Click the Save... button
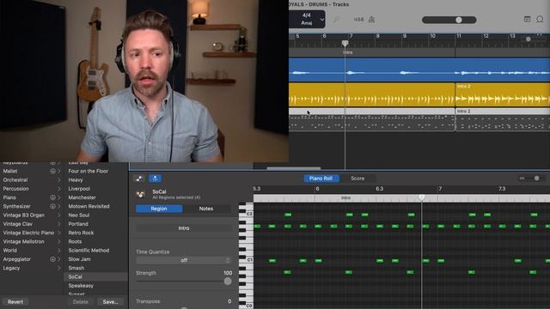550x309 pixels. coord(111,301)
